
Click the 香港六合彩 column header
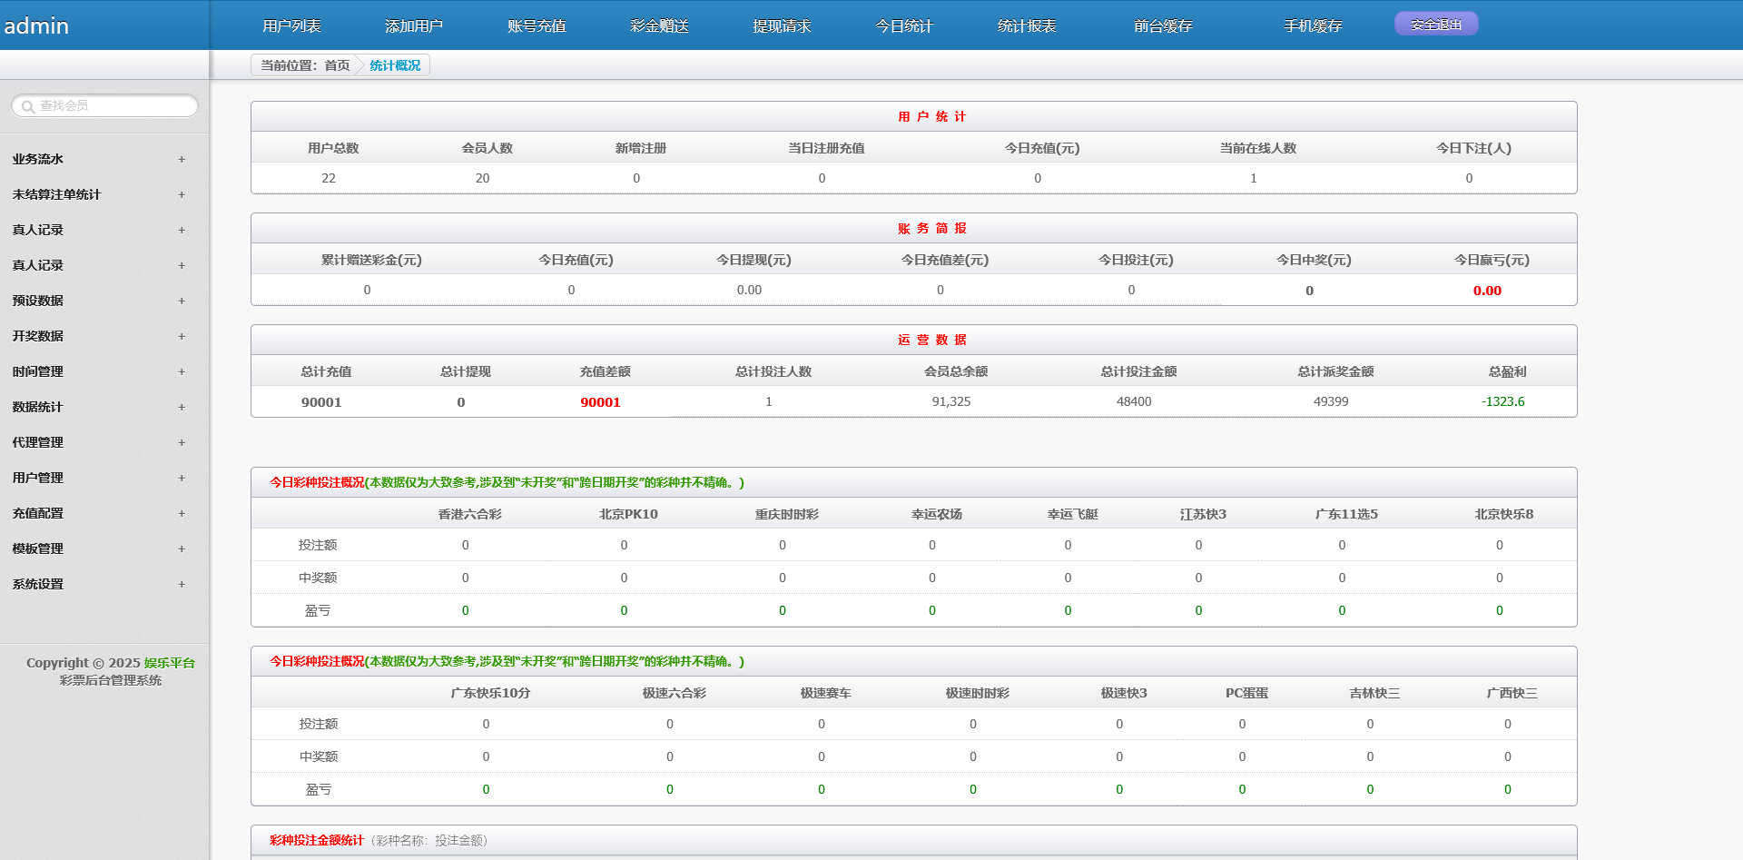[469, 514]
